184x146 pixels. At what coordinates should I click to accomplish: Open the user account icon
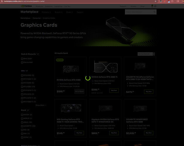[155, 6]
